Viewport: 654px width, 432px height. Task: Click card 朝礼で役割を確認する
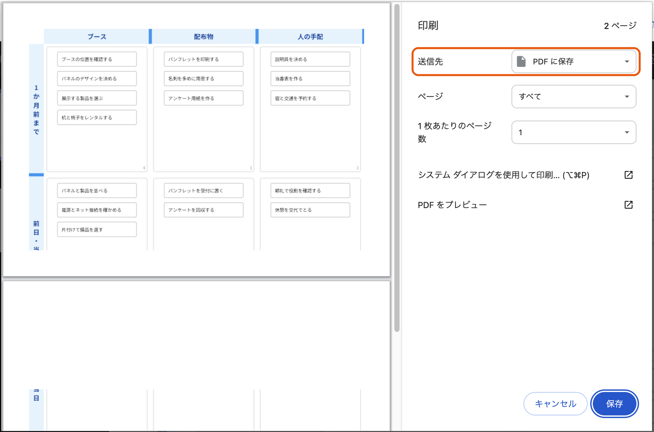point(310,190)
